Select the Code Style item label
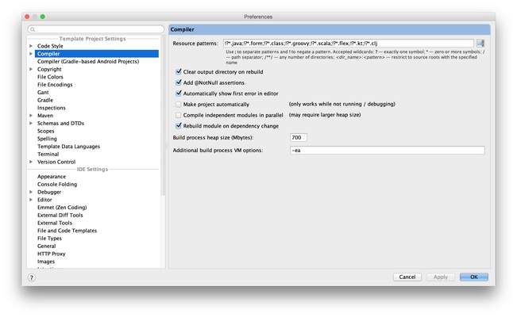 tap(50, 46)
